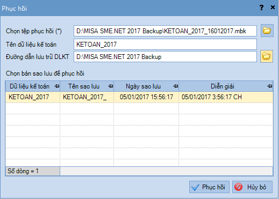The height and width of the screenshot is (199, 279).
Task: Cancel with the Hủy bỏ button
Action: 253,187
